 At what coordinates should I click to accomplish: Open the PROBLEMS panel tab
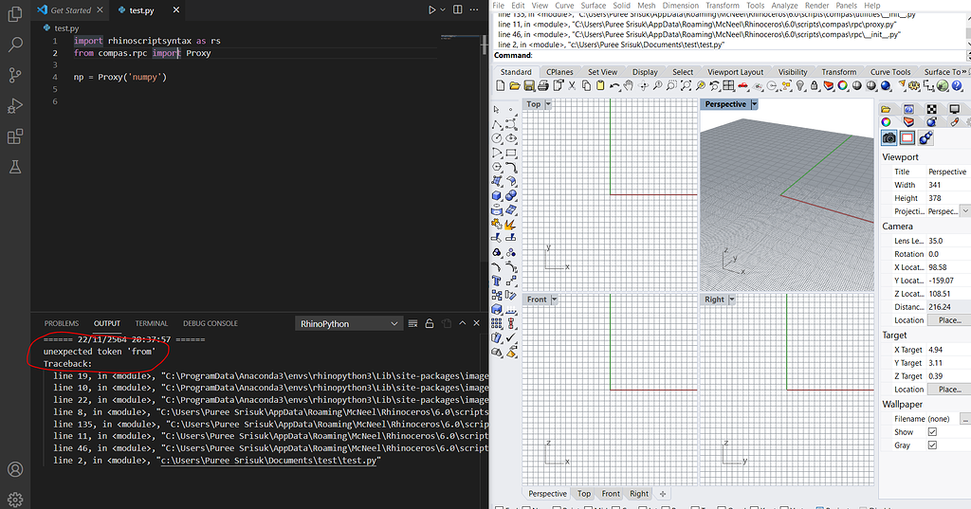(62, 323)
